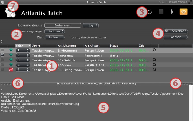Open the jpg file format dropdown

tap(91, 25)
